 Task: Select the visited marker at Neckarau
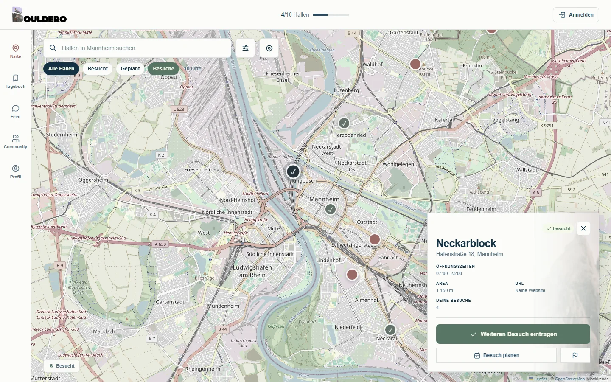390,330
